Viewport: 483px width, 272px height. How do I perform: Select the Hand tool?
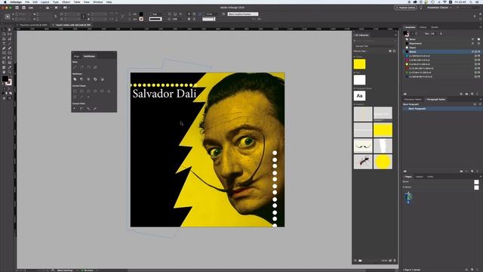click(4, 72)
